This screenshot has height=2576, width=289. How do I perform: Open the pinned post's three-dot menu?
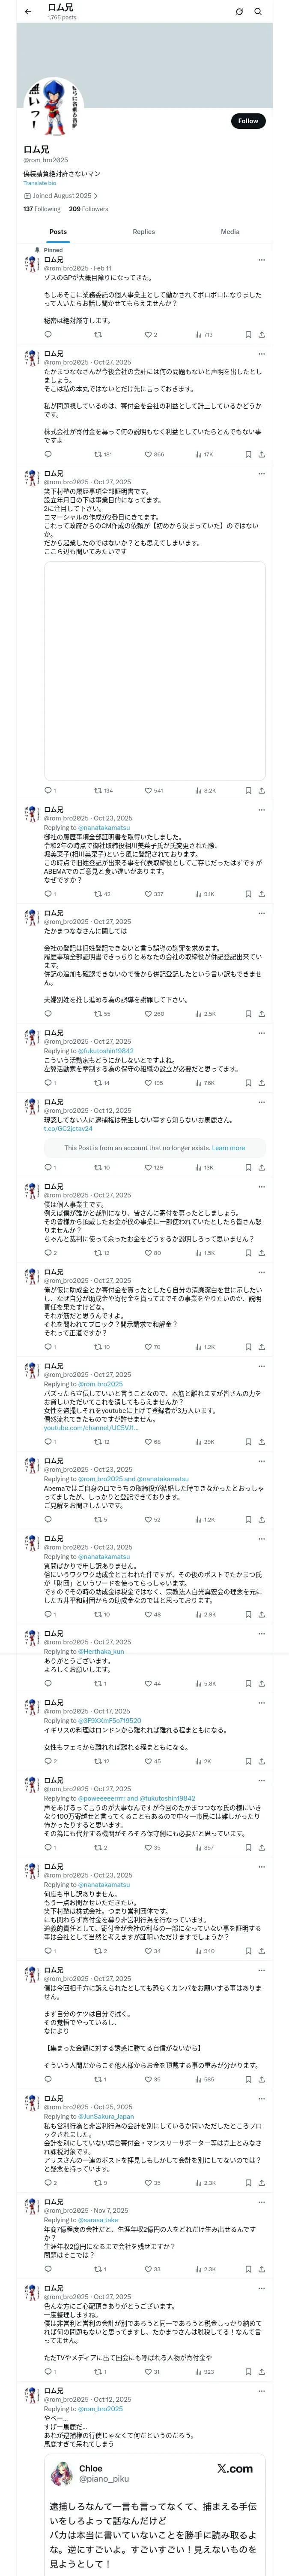pyautogui.click(x=261, y=260)
